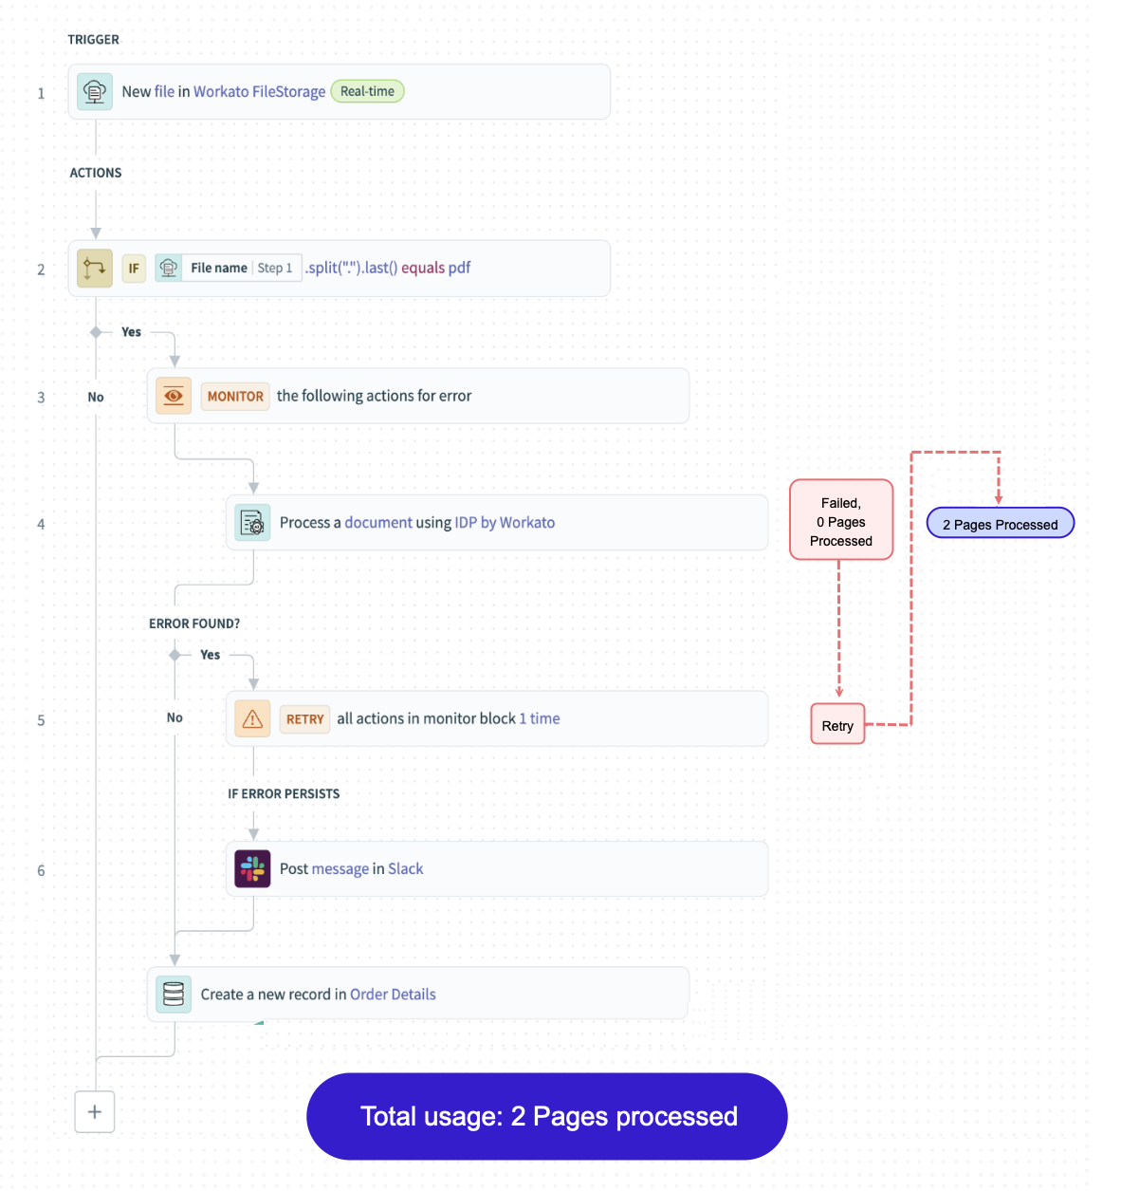Select the Slack icon in step 6
The height and width of the screenshot is (1191, 1121).
[251, 868]
